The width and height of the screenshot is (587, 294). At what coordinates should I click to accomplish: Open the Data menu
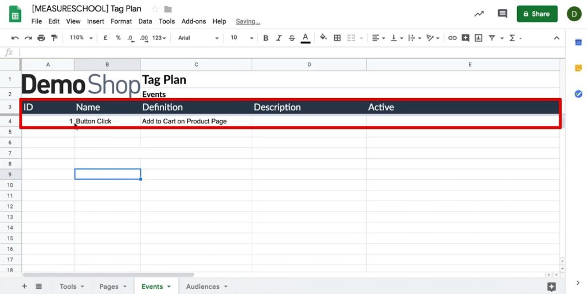pos(145,21)
